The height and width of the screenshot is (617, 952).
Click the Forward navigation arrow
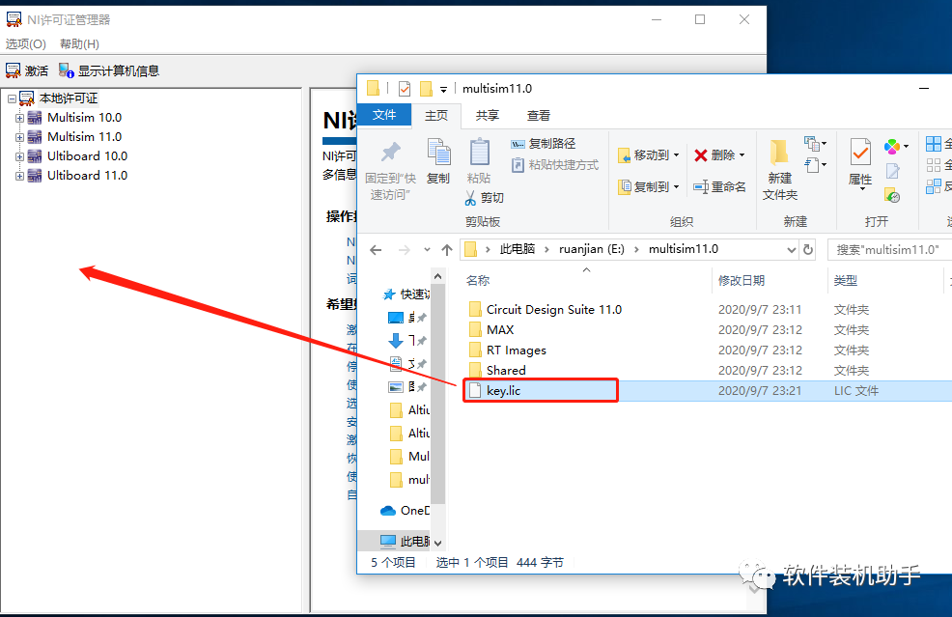404,249
